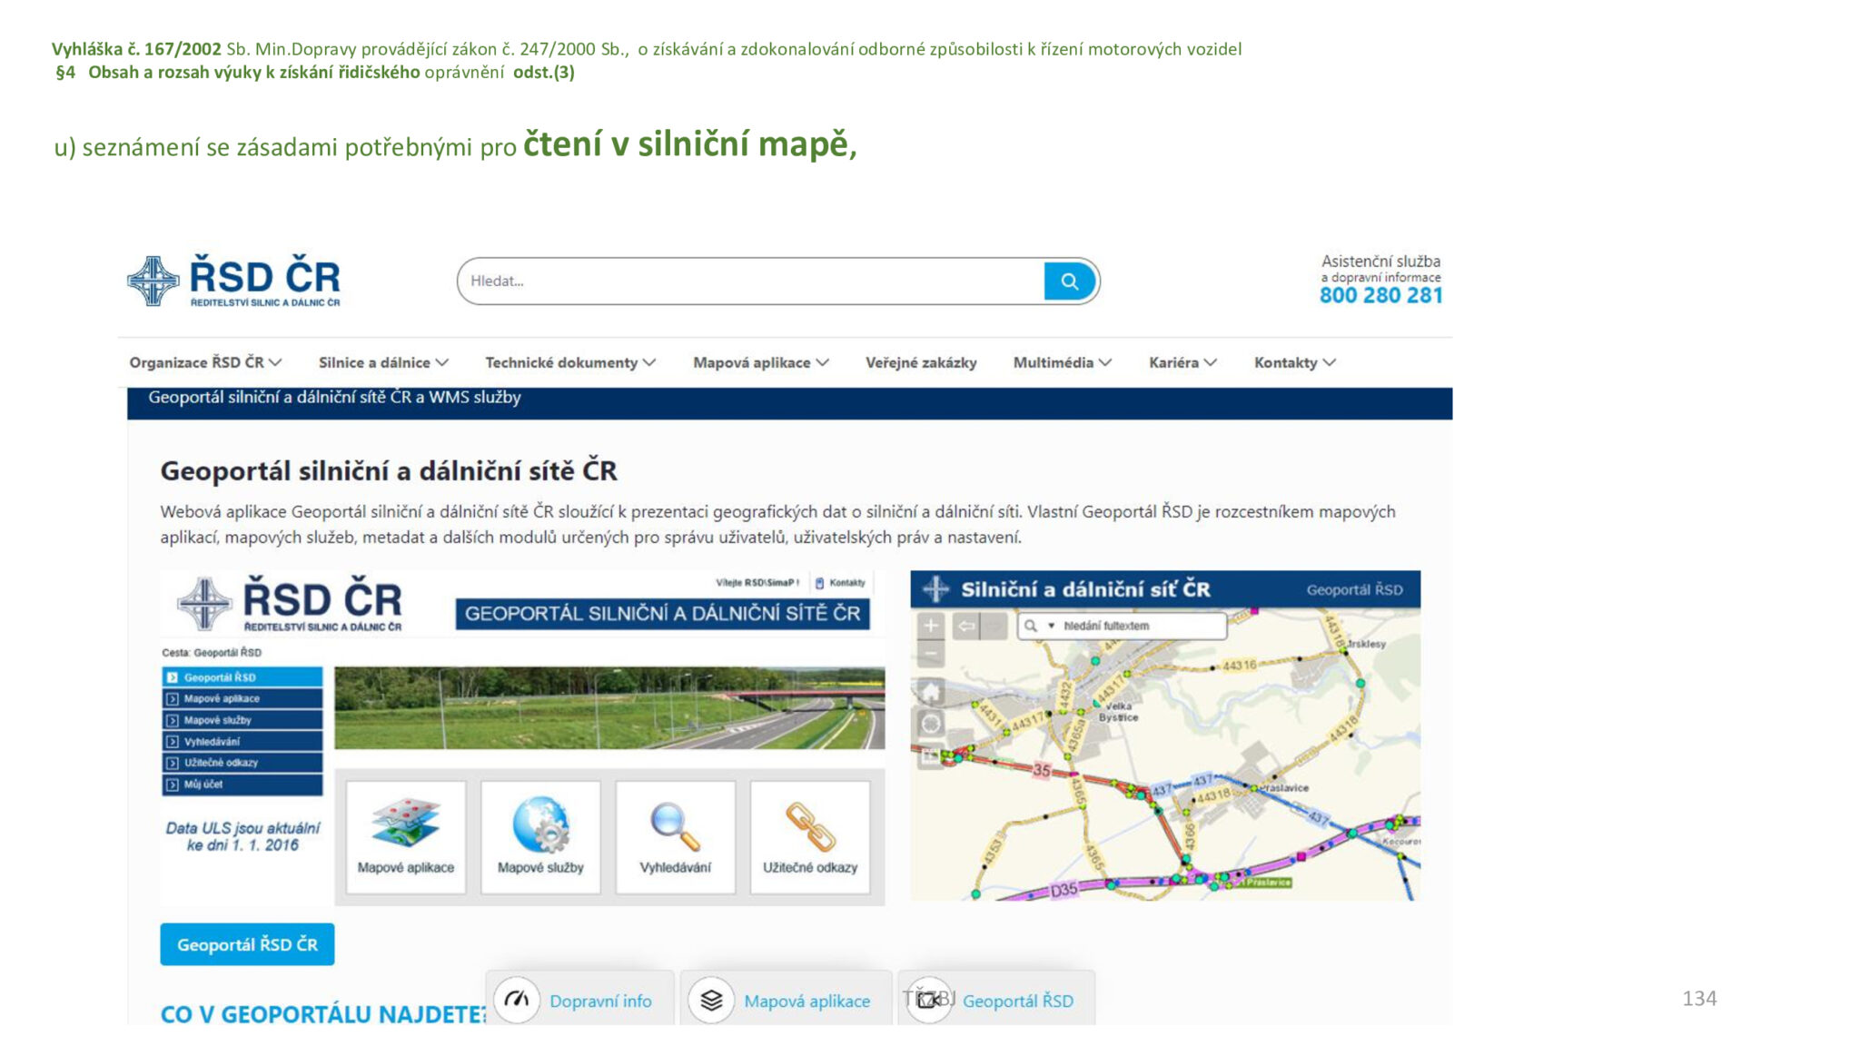This screenshot has width=1860, height=1046.
Task: Expand Mapová aplikace menu
Action: coord(761,362)
